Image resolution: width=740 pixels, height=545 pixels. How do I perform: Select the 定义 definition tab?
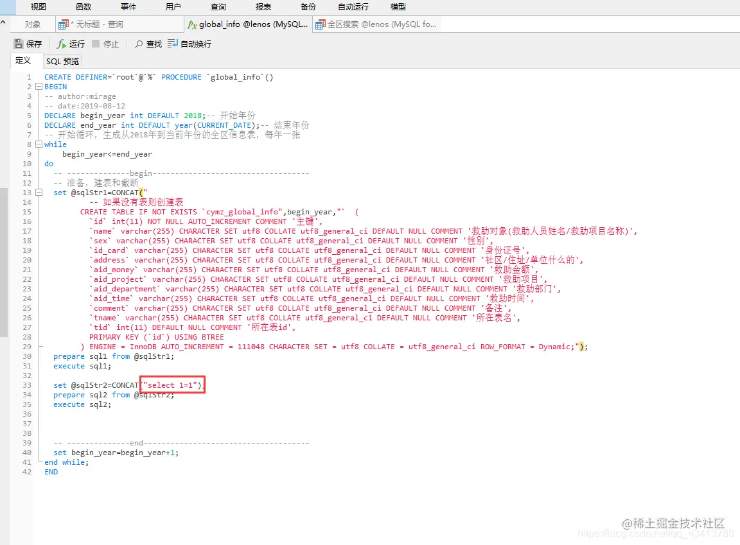tap(23, 60)
